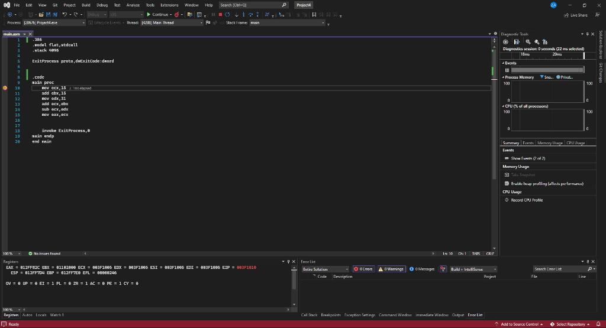The height and width of the screenshot is (328, 606).
Task: Click the Undo arrow icon
Action: coord(65,15)
